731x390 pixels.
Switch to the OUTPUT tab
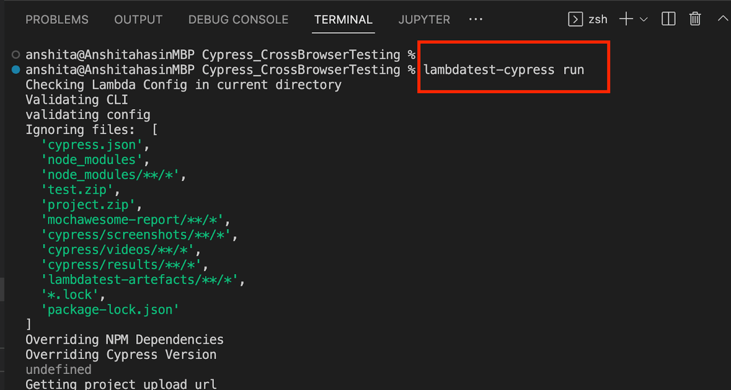point(138,20)
